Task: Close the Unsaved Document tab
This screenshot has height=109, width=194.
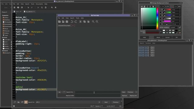Action: (73, 25)
